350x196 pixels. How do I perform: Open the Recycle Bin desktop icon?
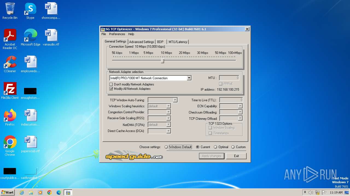10,11
